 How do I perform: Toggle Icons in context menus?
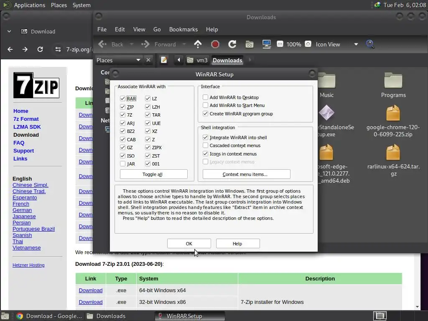(x=206, y=154)
